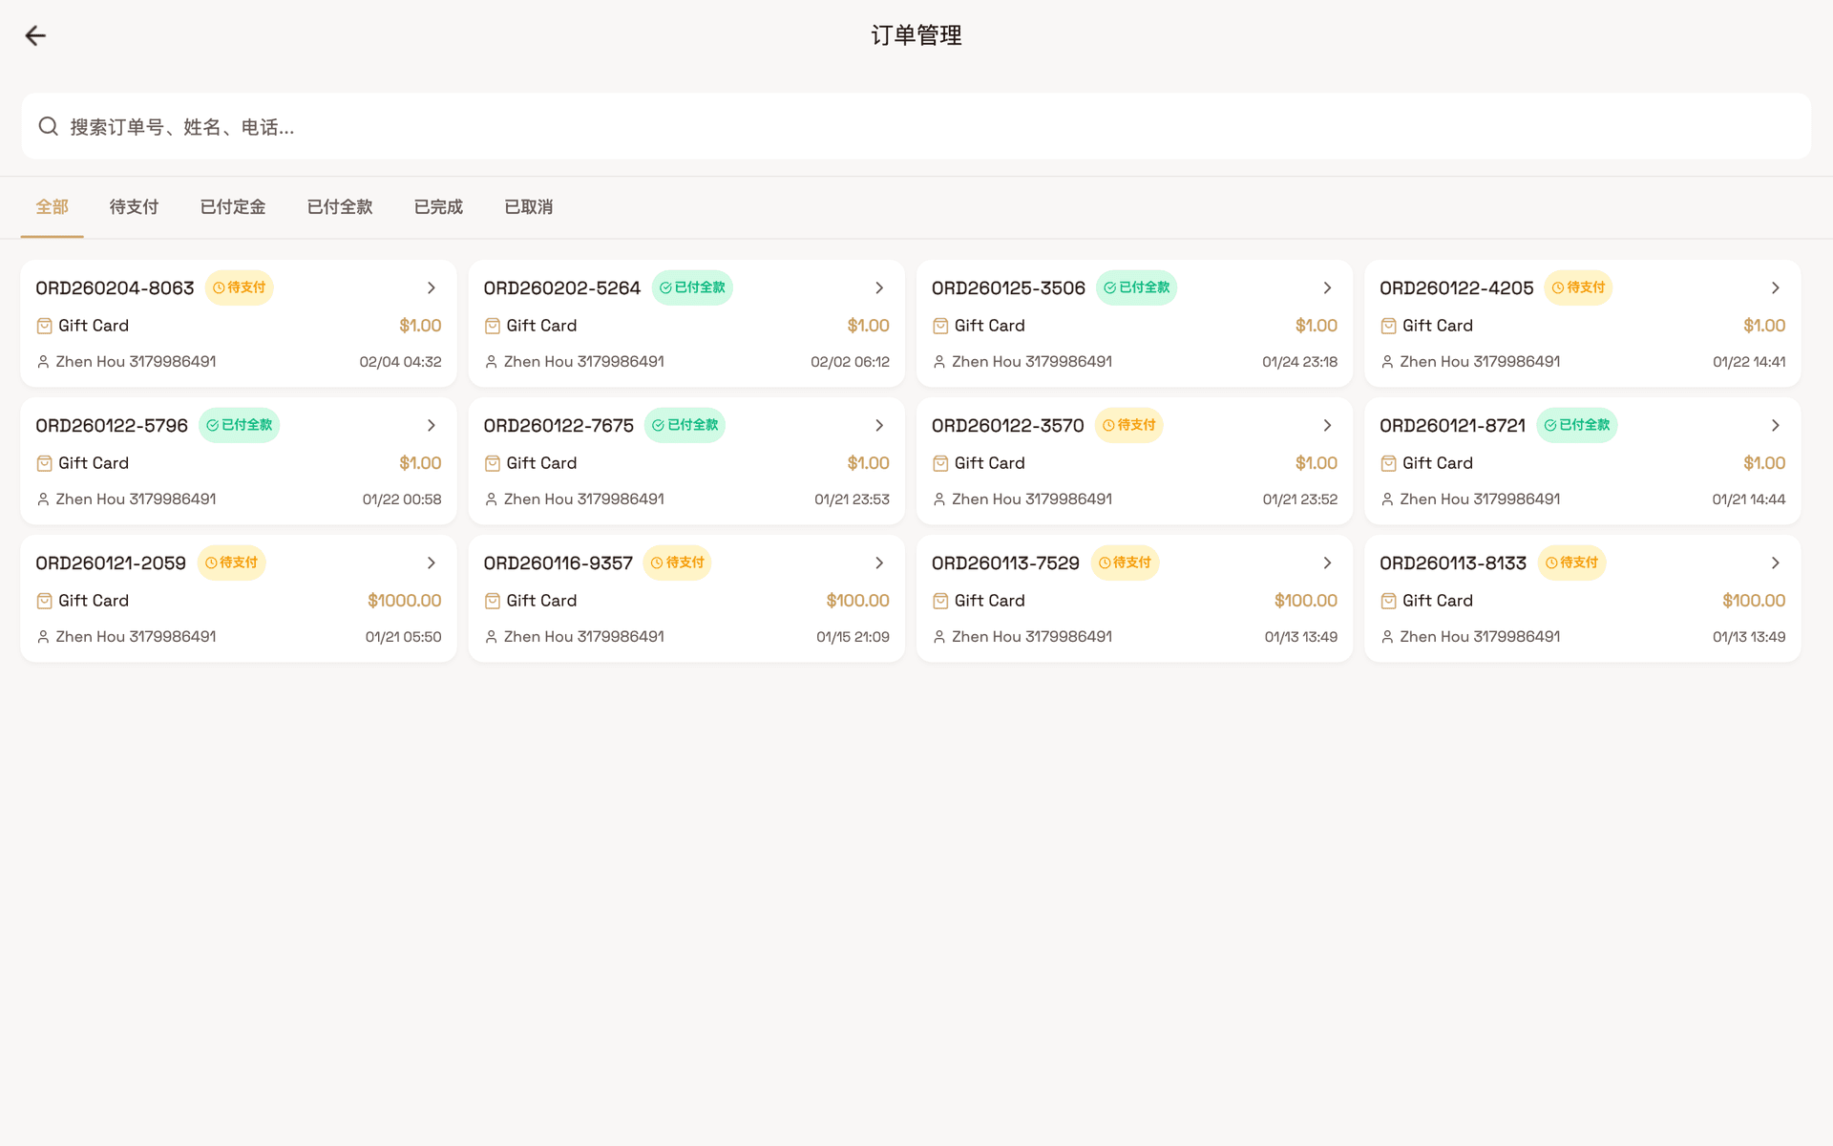Select the 已完成 tab
1833x1146 pixels.
(437, 206)
